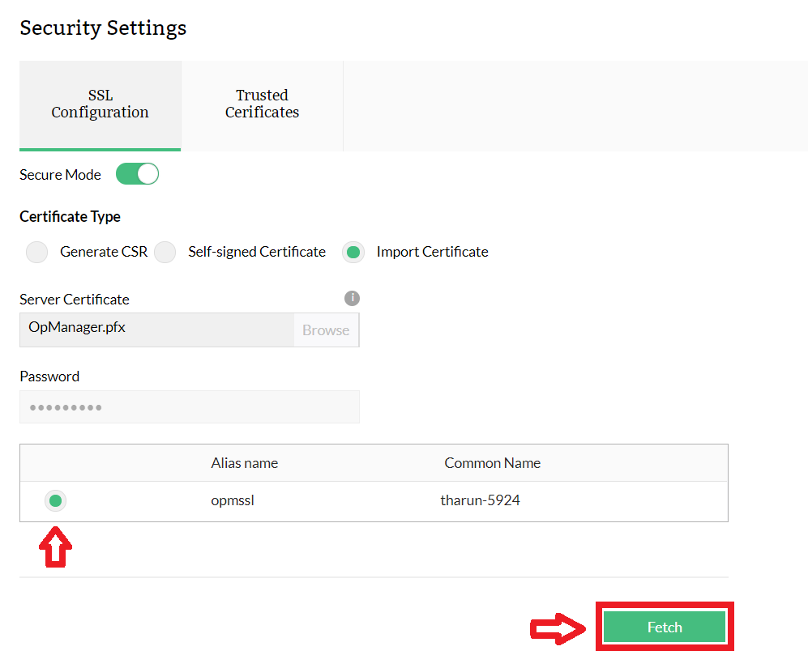Image resolution: width=808 pixels, height=655 pixels.
Task: Switch to the SSL Configuration tab
Action: (100, 104)
